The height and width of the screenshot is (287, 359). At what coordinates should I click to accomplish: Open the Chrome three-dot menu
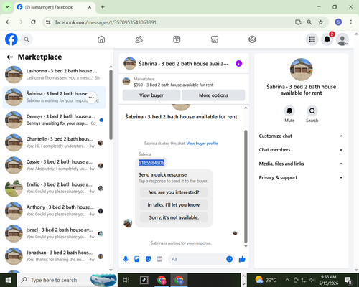(351, 22)
